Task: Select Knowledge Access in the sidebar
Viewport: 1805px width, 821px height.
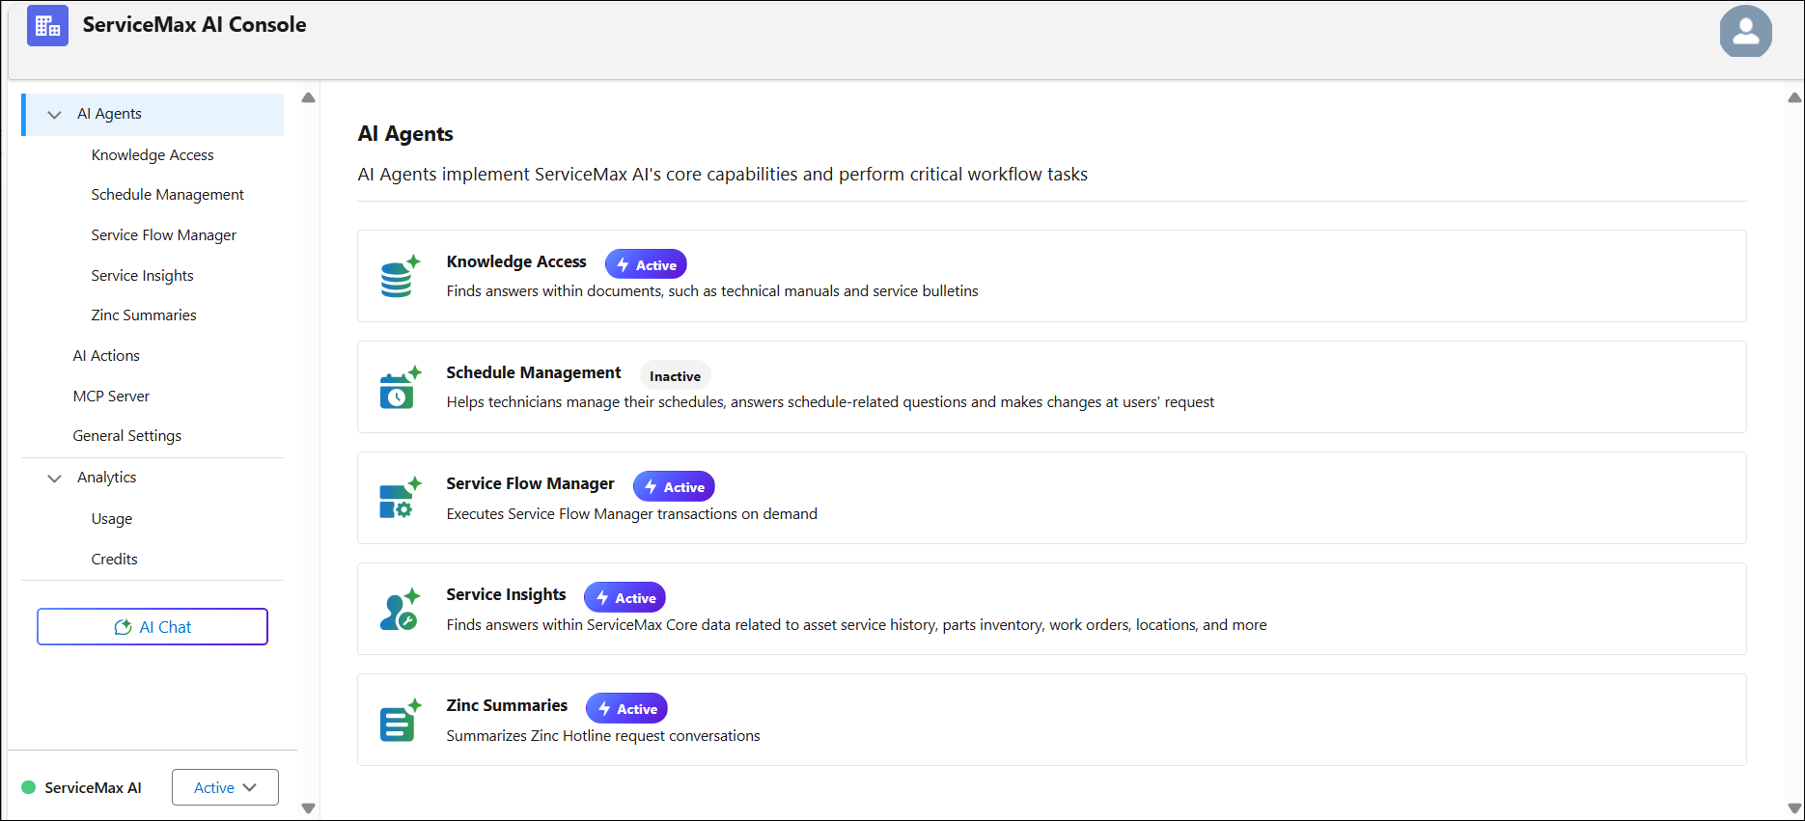Action: pyautogui.click(x=153, y=154)
